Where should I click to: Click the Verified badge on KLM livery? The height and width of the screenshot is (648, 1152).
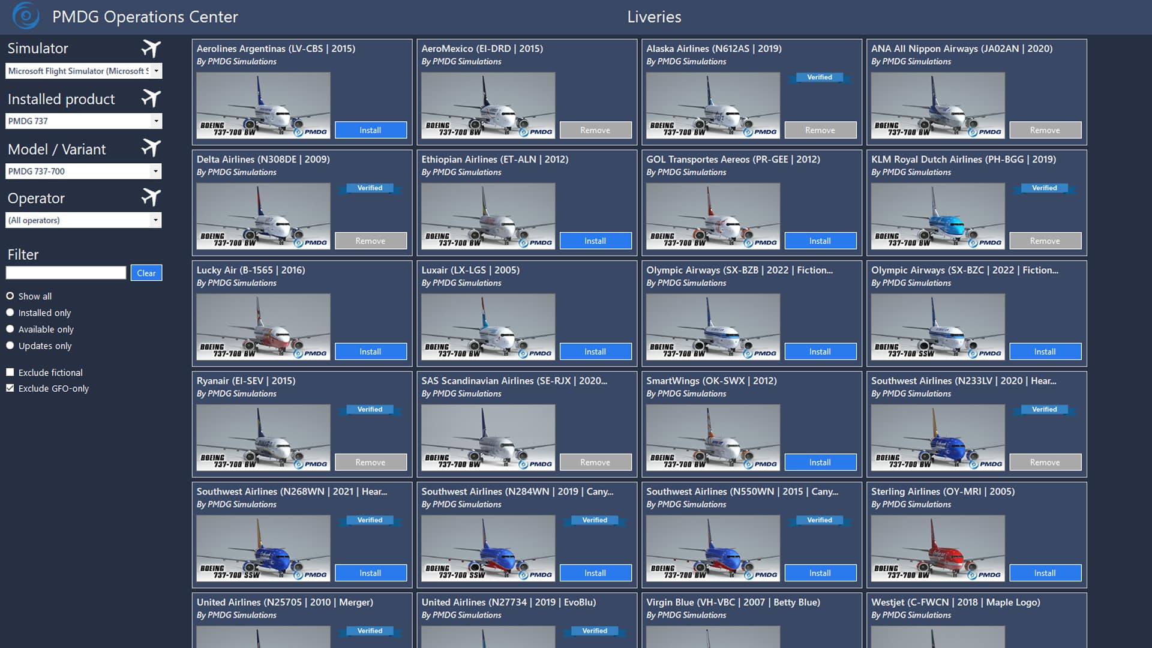1044,188
